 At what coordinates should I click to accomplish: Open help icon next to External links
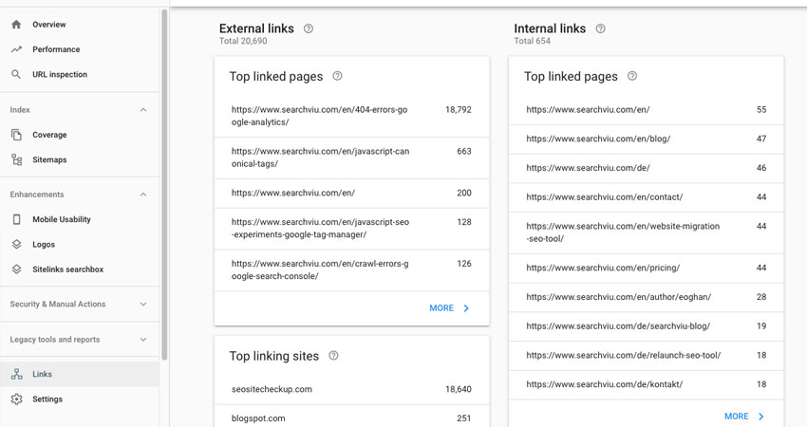pyautogui.click(x=309, y=28)
